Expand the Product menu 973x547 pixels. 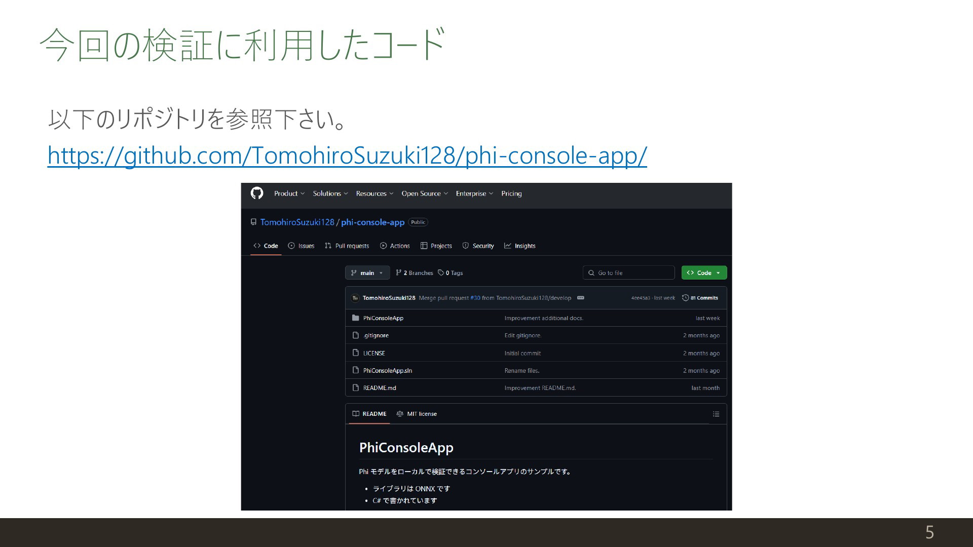click(x=289, y=193)
